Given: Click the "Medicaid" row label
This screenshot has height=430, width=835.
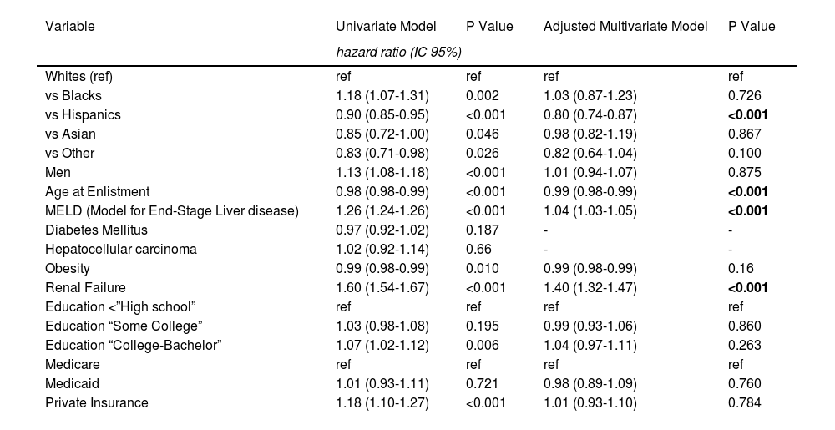Looking at the screenshot, I should [x=72, y=383].
